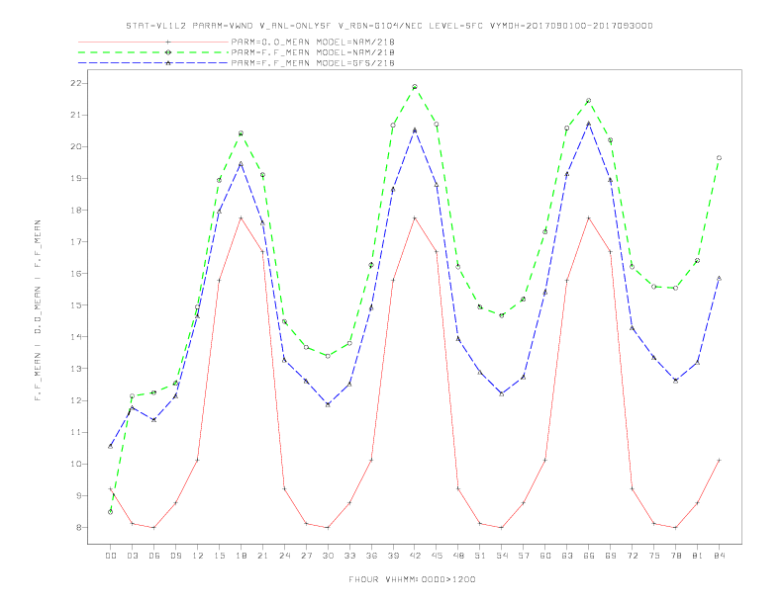Click the green NAM peak marker at hour 42
784x605 pixels.
point(415,87)
